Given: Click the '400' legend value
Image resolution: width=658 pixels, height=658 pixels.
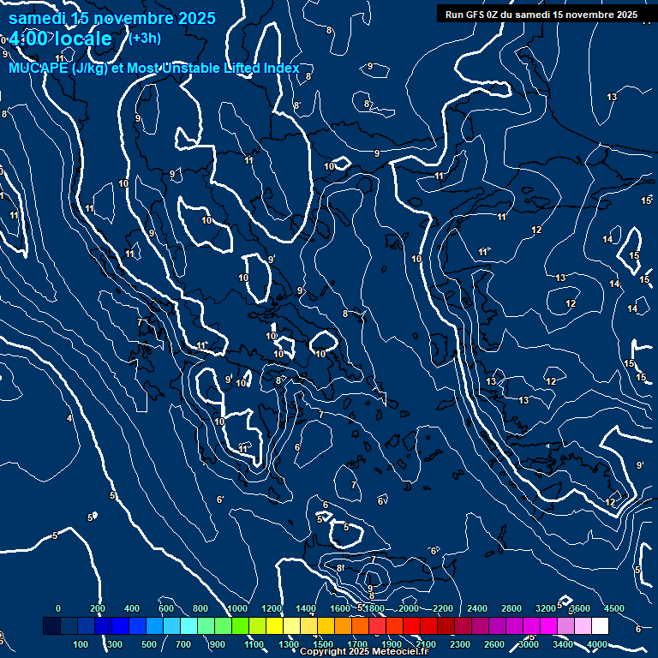Looking at the screenshot, I should click(x=132, y=608).
